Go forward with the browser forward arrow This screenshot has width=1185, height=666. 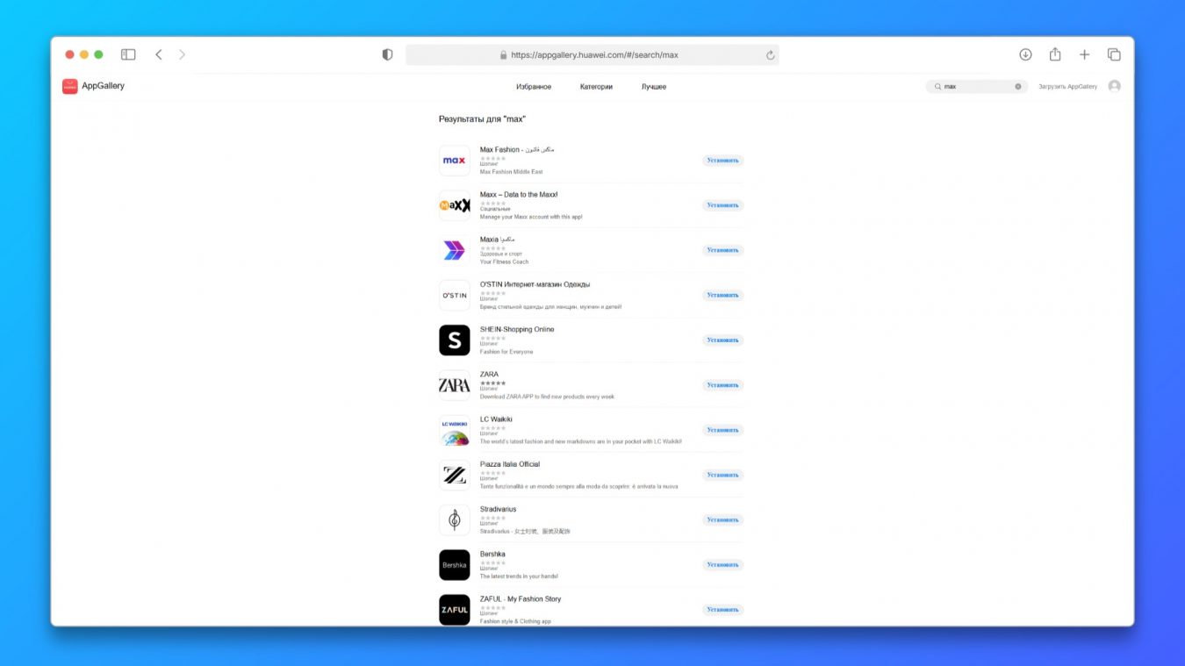(x=182, y=54)
